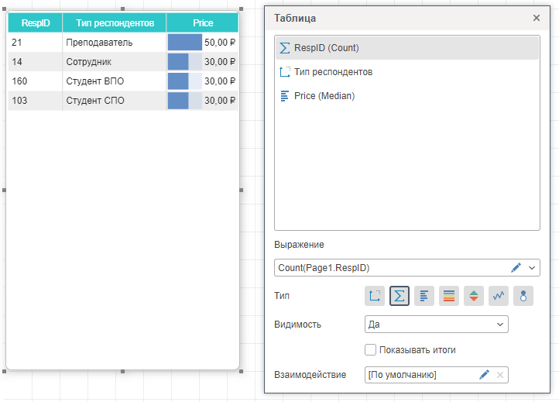Select the Measure (sigma) column type
The width and height of the screenshot is (559, 402).
click(400, 295)
